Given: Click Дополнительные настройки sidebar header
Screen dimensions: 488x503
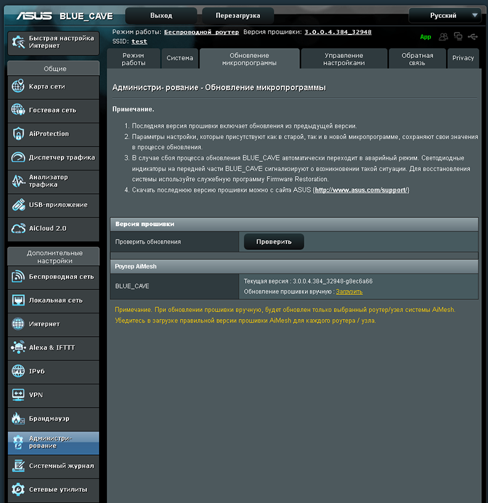Looking at the screenshot, I should tap(54, 257).
